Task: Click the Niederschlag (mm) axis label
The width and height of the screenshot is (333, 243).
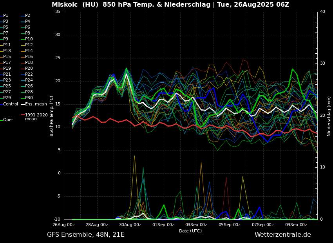Action: (329, 116)
